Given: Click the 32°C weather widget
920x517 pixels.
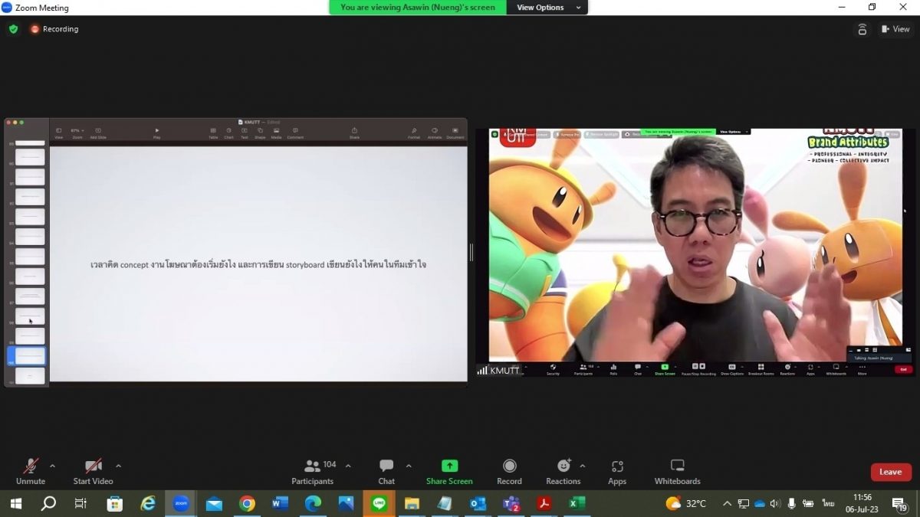Looking at the screenshot, I should (x=686, y=503).
